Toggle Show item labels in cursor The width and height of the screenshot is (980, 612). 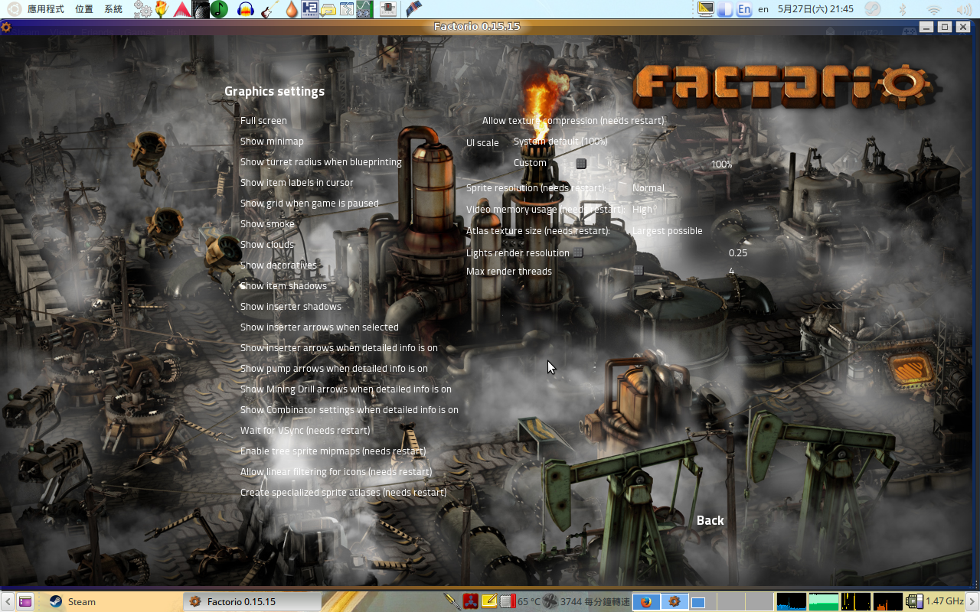tap(297, 183)
